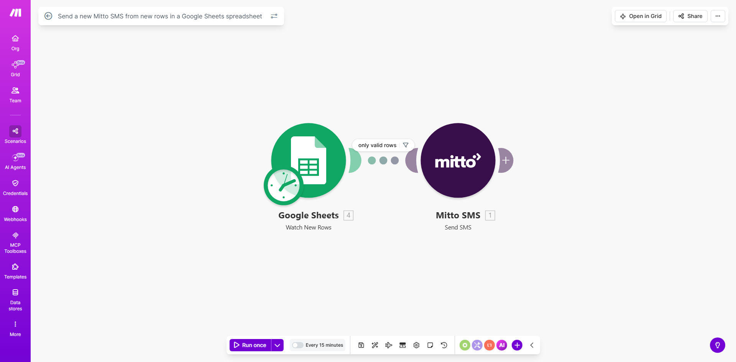Click the Send SMS label
Screen dimensions: 736x362
(x=458, y=227)
